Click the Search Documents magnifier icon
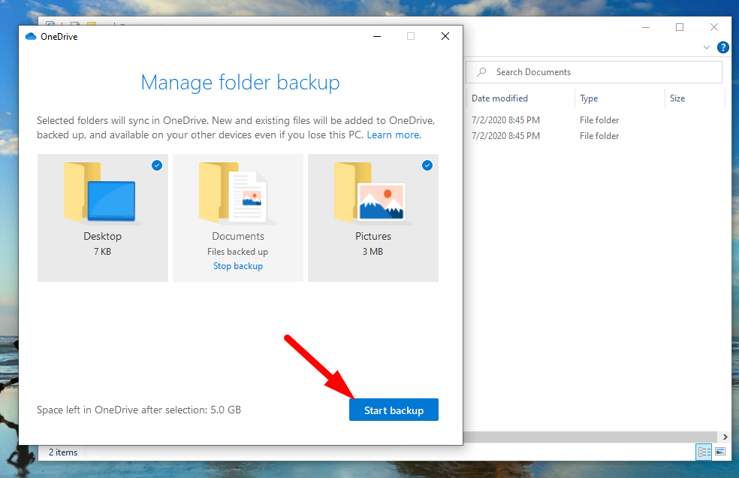The height and width of the screenshot is (478, 739). 481,72
